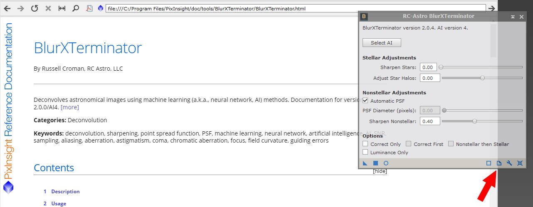
Task: Enable the Correct Only option
Action: (365, 144)
